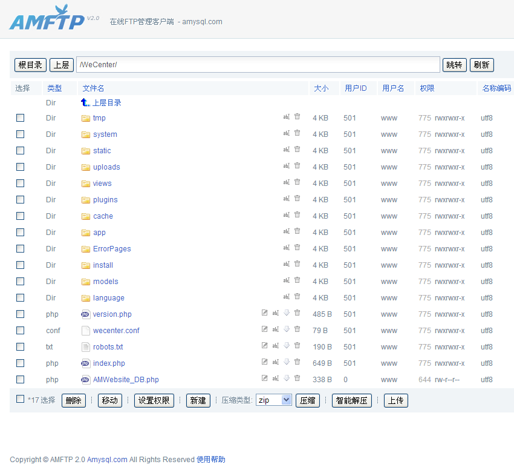This screenshot has width=514, height=470.
Task: Delete index.php with its trash icon
Action: pyautogui.click(x=297, y=362)
